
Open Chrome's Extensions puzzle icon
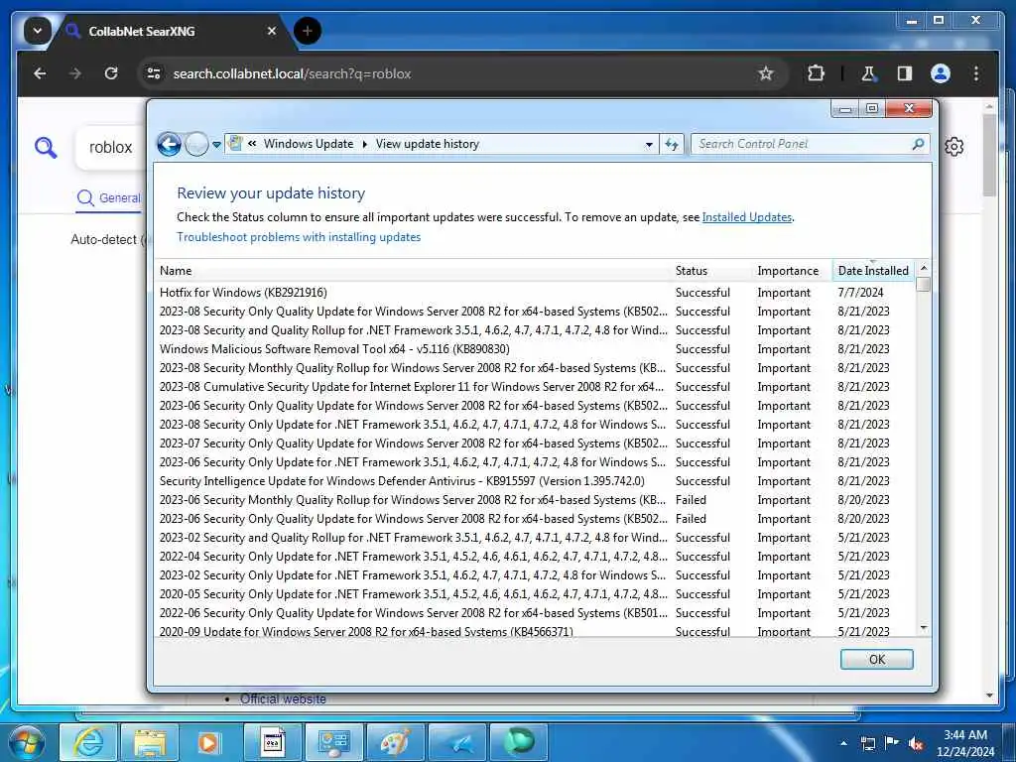(816, 73)
